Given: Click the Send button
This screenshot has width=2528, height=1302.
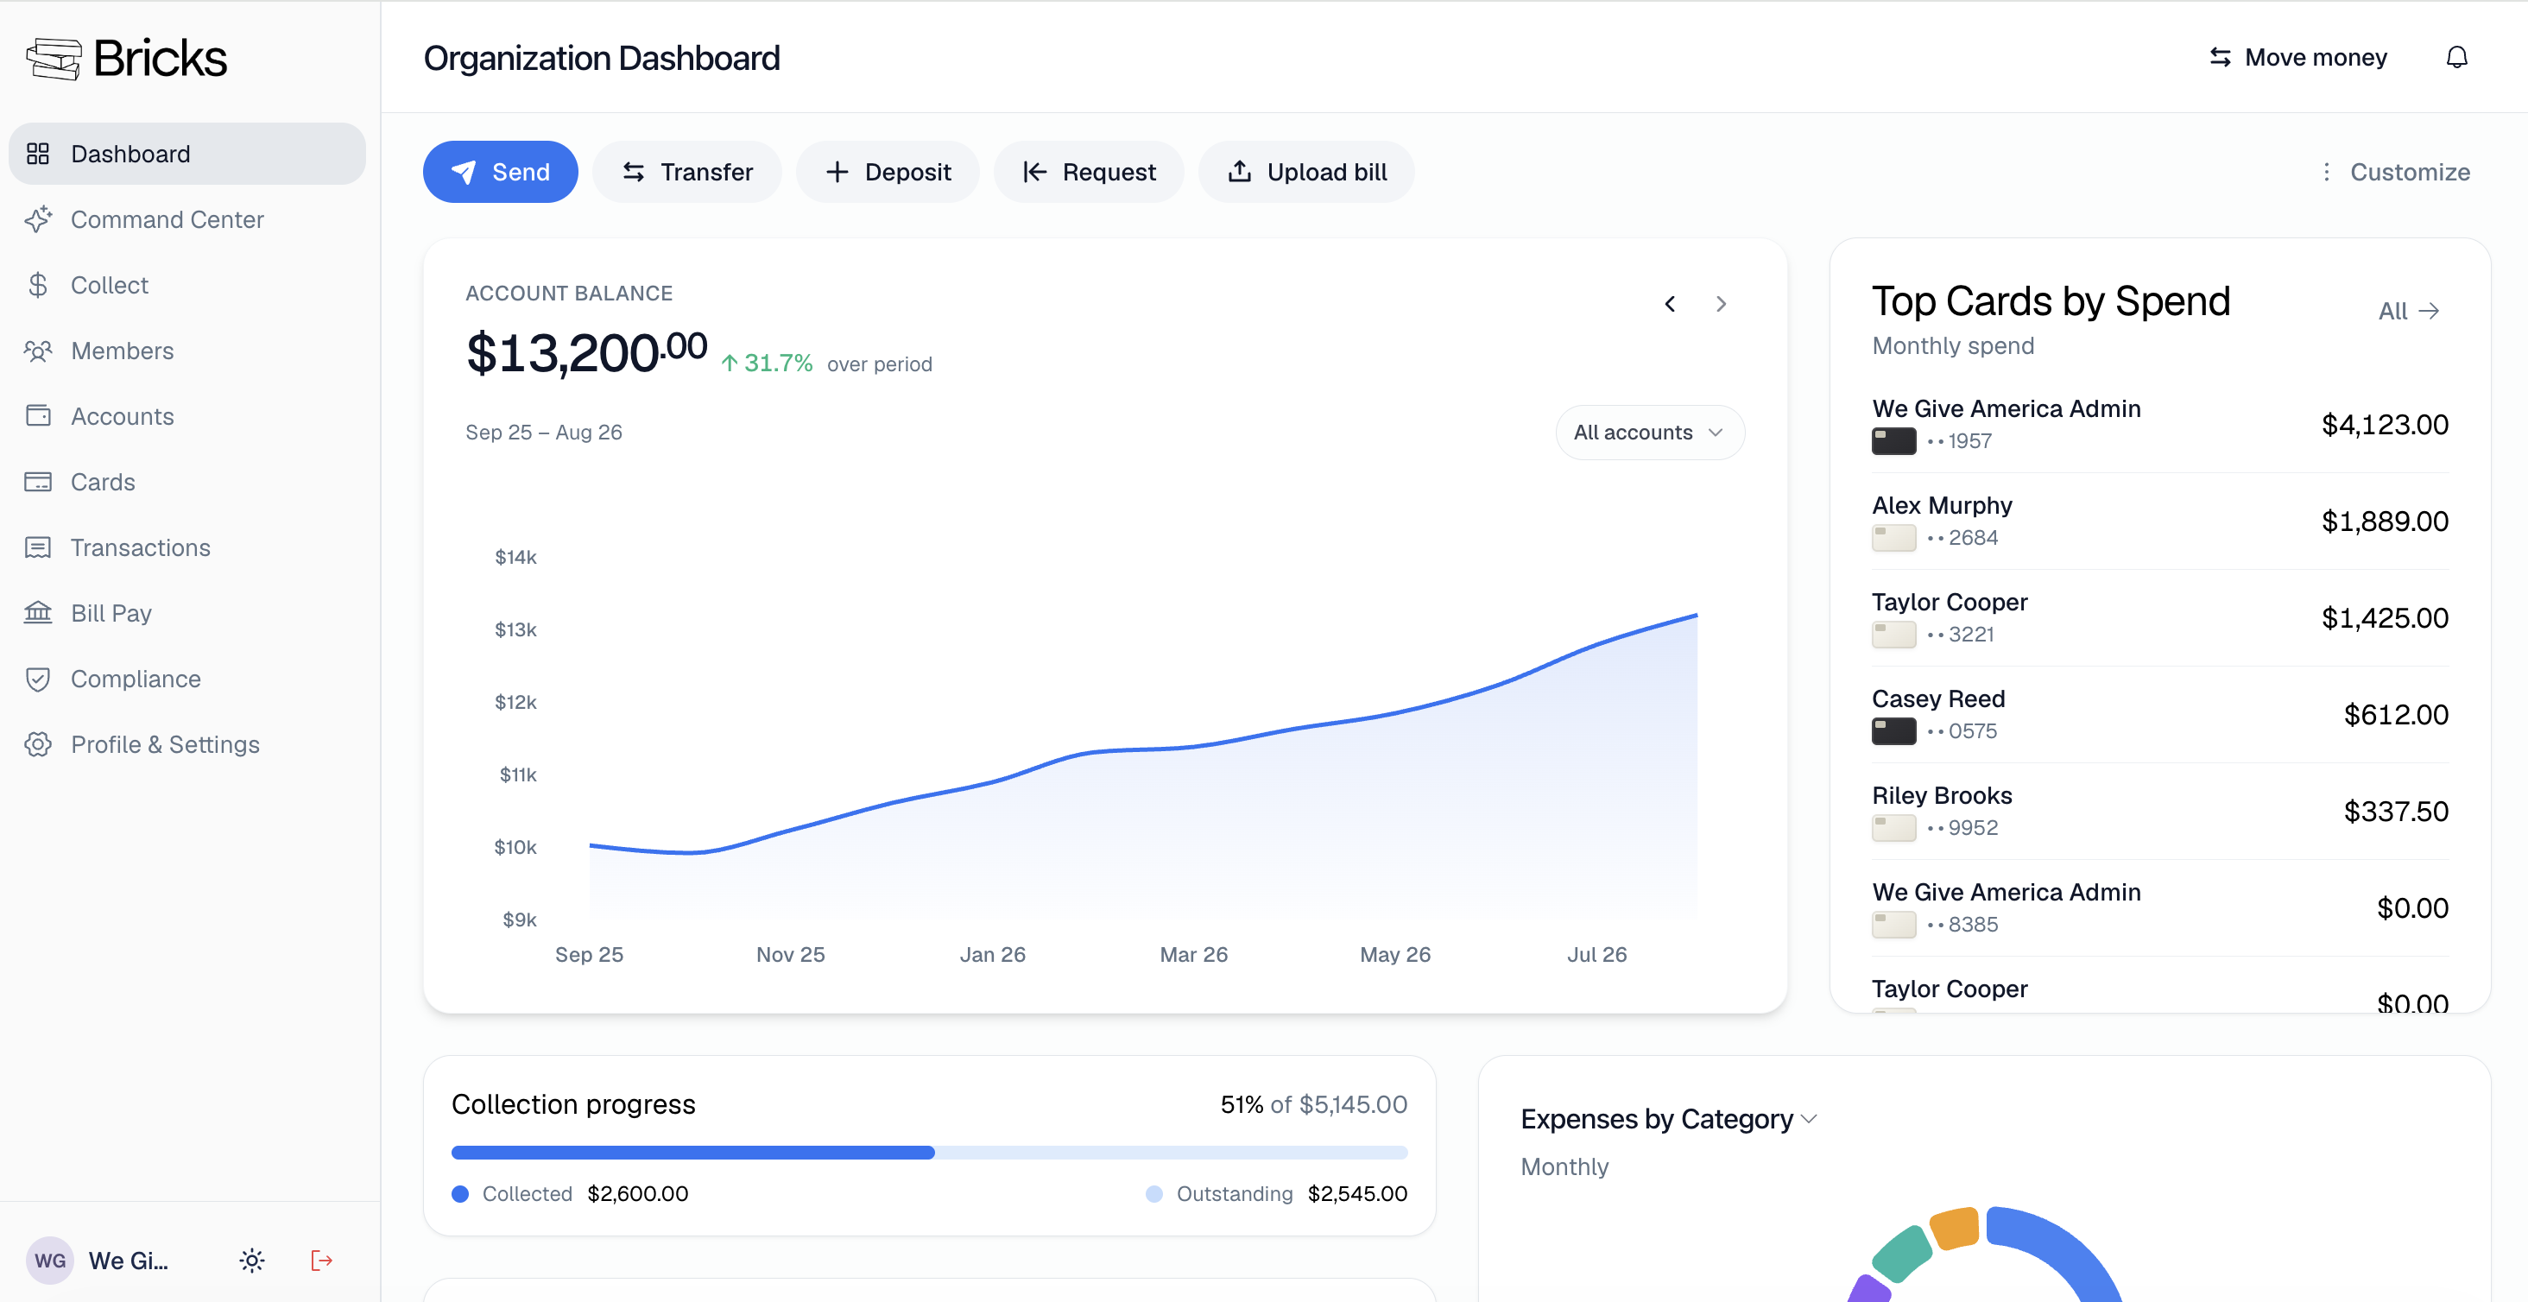Looking at the screenshot, I should [x=501, y=172].
